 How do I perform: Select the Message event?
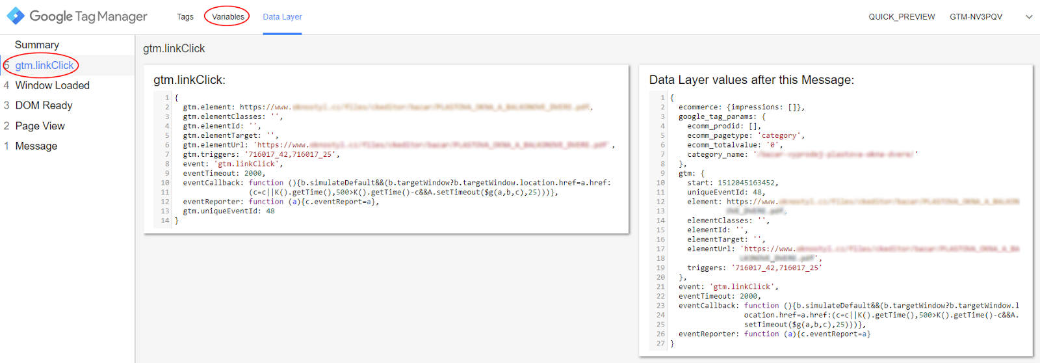tap(36, 146)
